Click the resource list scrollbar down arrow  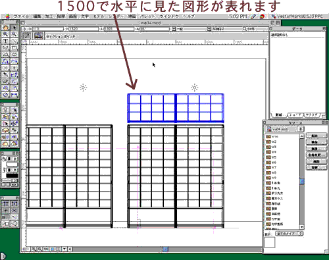(302, 227)
